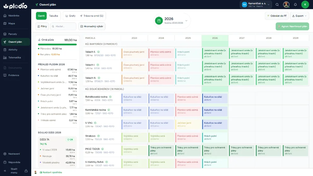The height and width of the screenshot is (176, 313).
Task: Switch to the Tabulka tab
Action: (54, 16)
